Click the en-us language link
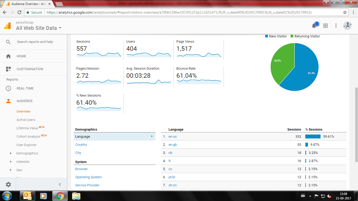The height and width of the screenshot is (201, 358). (173, 137)
